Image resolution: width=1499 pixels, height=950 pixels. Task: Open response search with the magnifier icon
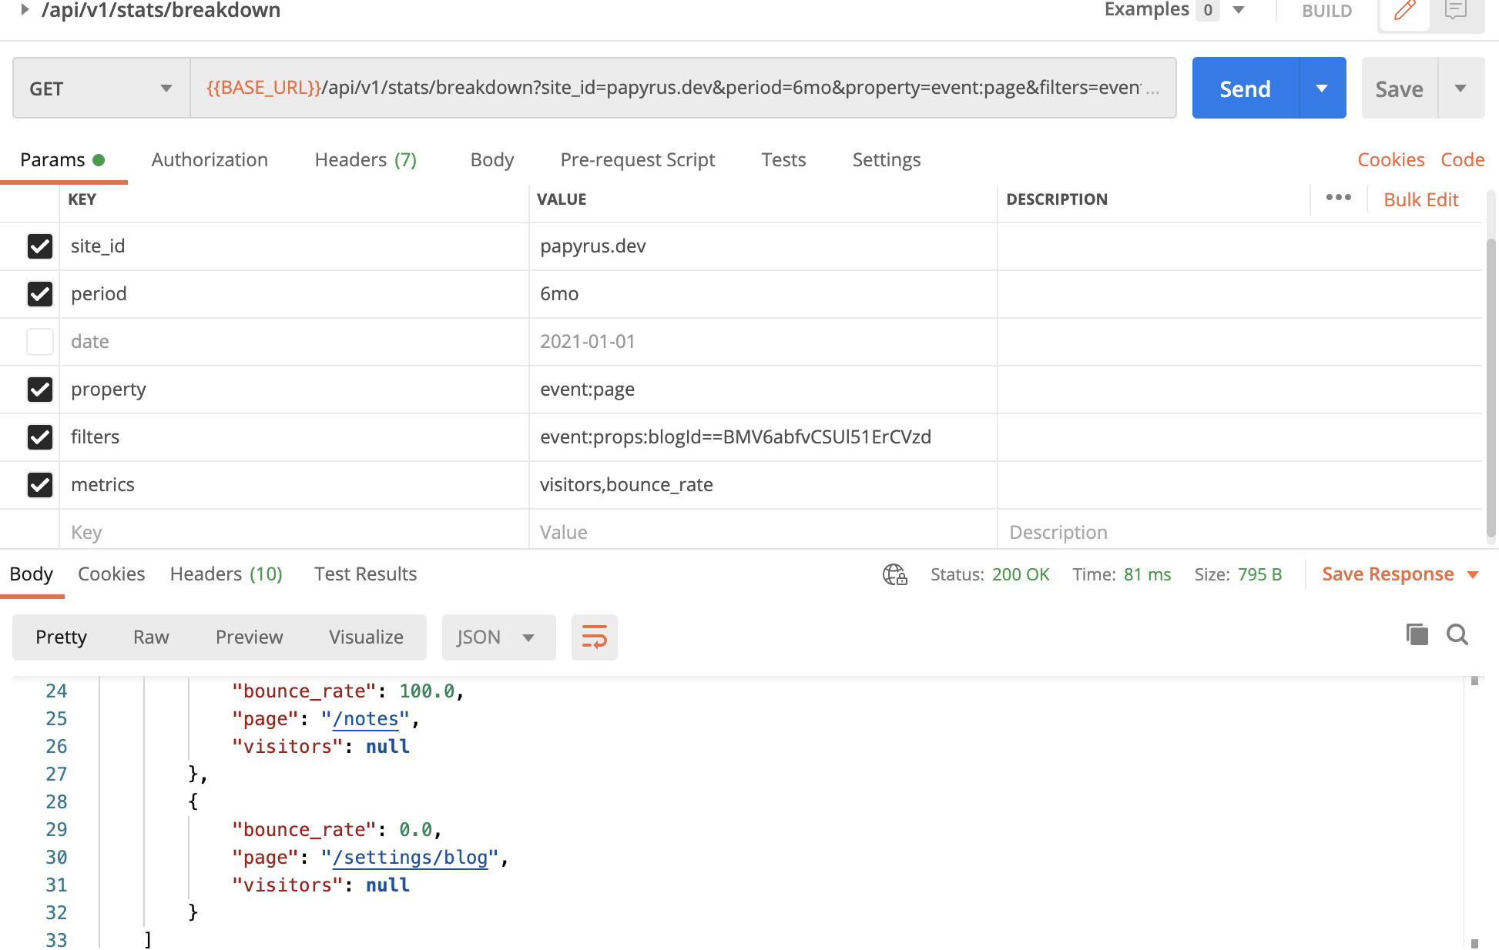click(x=1457, y=635)
